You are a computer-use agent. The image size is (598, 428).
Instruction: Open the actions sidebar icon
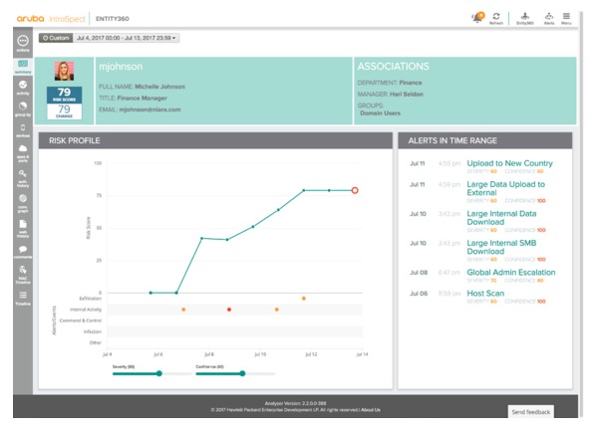(x=22, y=42)
